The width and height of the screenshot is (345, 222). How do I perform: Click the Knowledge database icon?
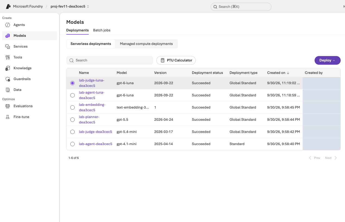tap(8, 68)
